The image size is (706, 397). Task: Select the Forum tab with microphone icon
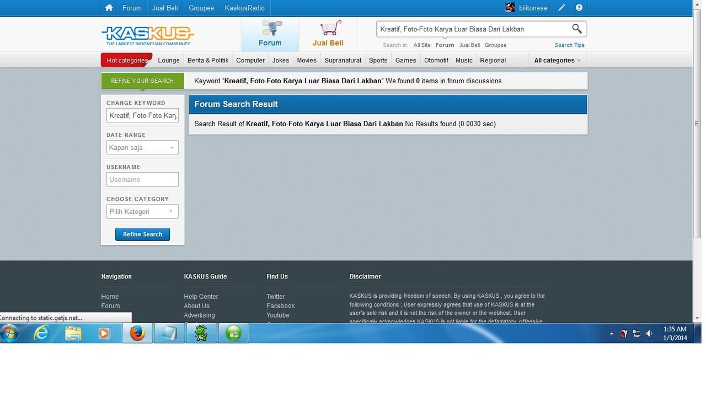[270, 34]
